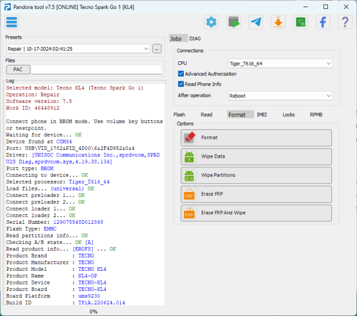357x316 pixels.
Task: Click the orange download arrow icon
Action: click(x=278, y=22)
